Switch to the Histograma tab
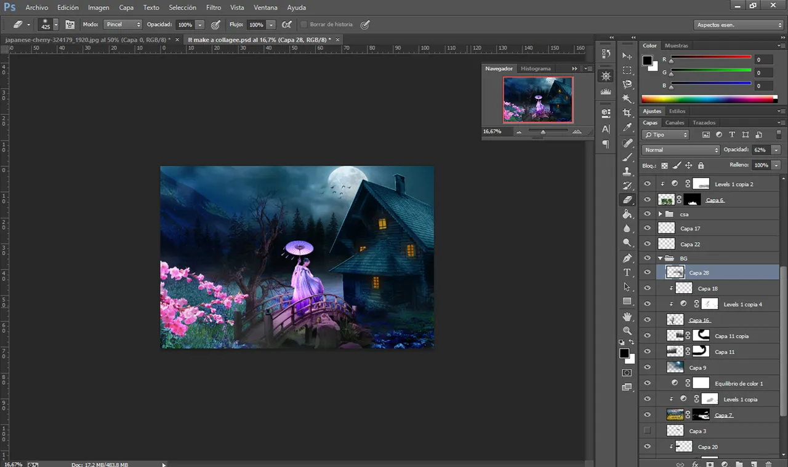This screenshot has height=467, width=788. pos(536,68)
